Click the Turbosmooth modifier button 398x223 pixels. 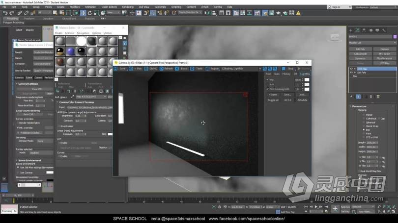point(360,53)
